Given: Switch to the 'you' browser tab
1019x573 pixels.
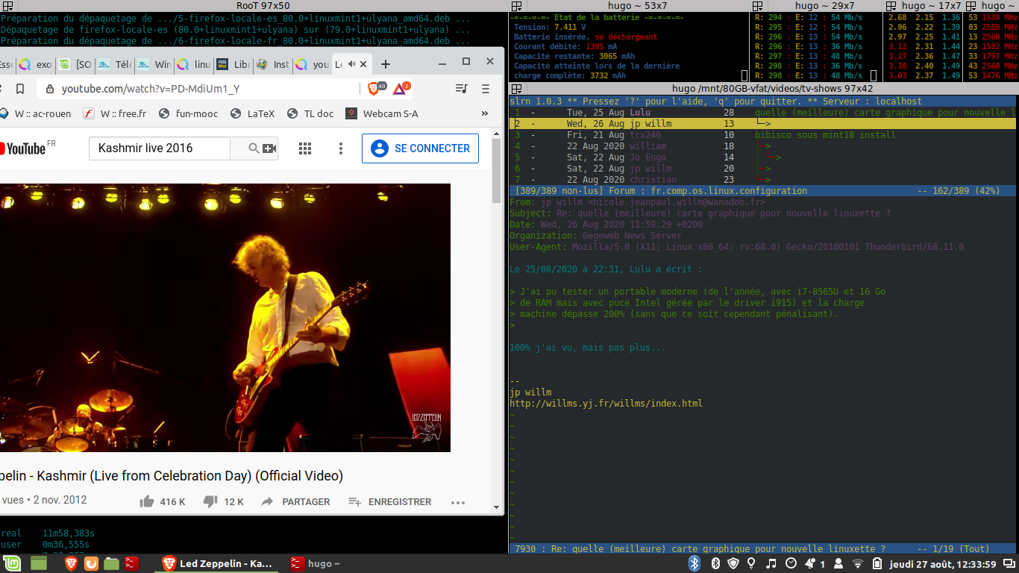Looking at the screenshot, I should click(312, 64).
